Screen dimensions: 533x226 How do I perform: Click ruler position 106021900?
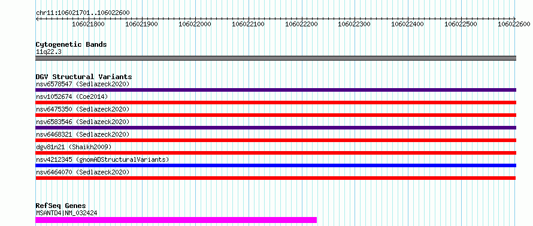pos(142,24)
